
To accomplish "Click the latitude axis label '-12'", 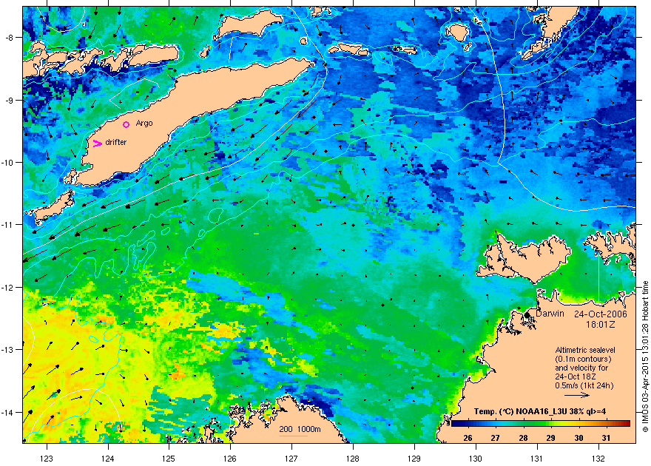I will point(7,288).
